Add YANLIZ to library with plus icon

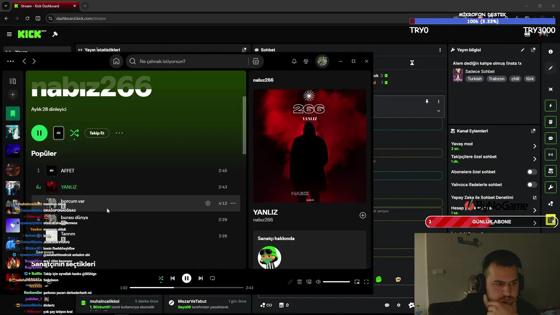[x=363, y=215]
